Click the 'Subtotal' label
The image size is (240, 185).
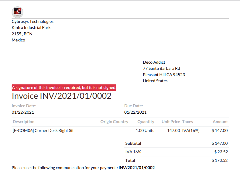click(x=133, y=143)
